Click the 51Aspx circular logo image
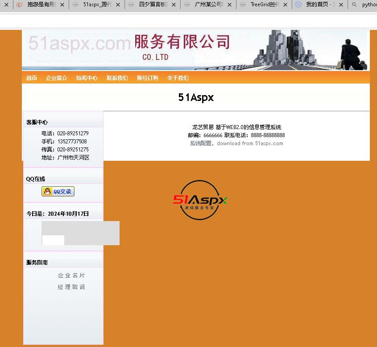The image size is (377, 347). (200, 200)
